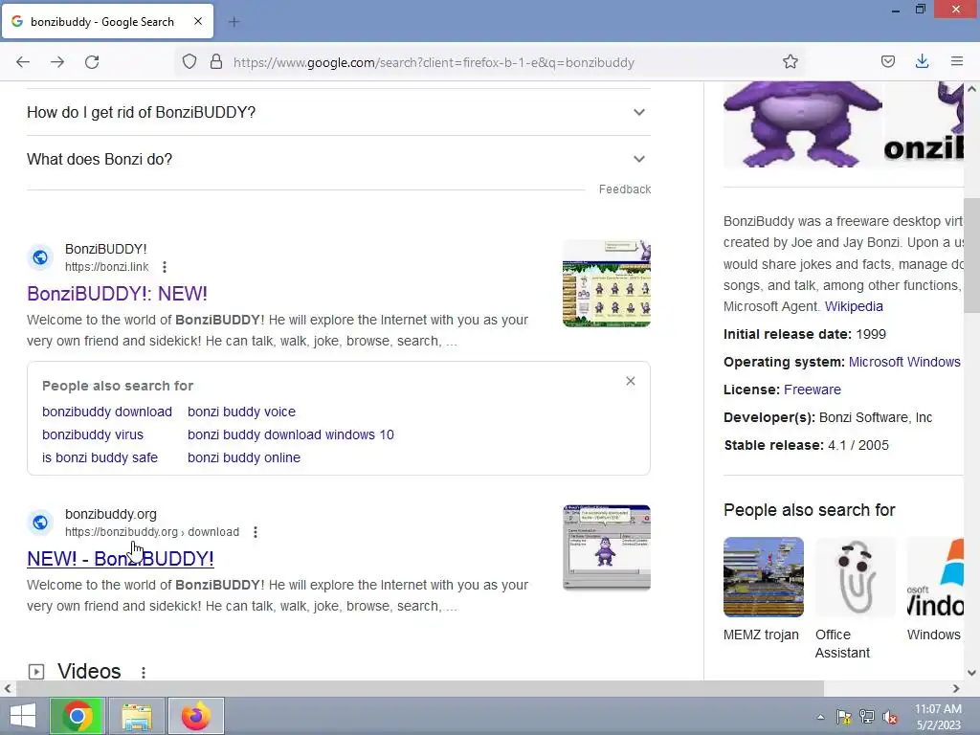Viewport: 980px width, 735px height.
Task: Search for 'bonzibuddy virus' suggestion
Action: 93,435
